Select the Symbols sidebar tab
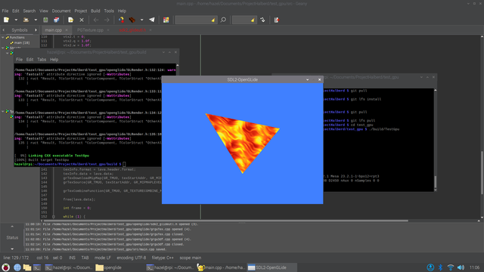The image size is (484, 272). (x=20, y=30)
